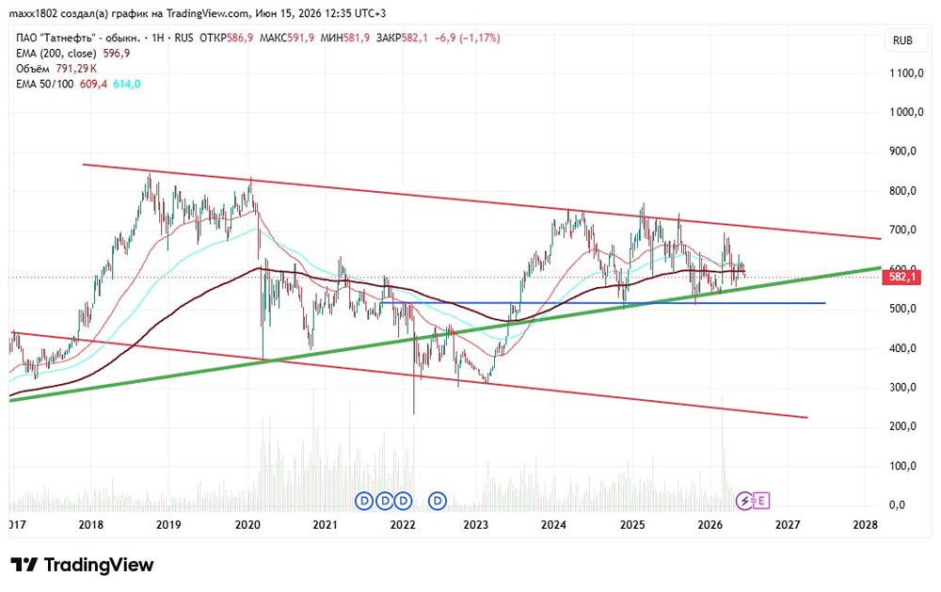Click the TradingView logo icon

point(24,565)
